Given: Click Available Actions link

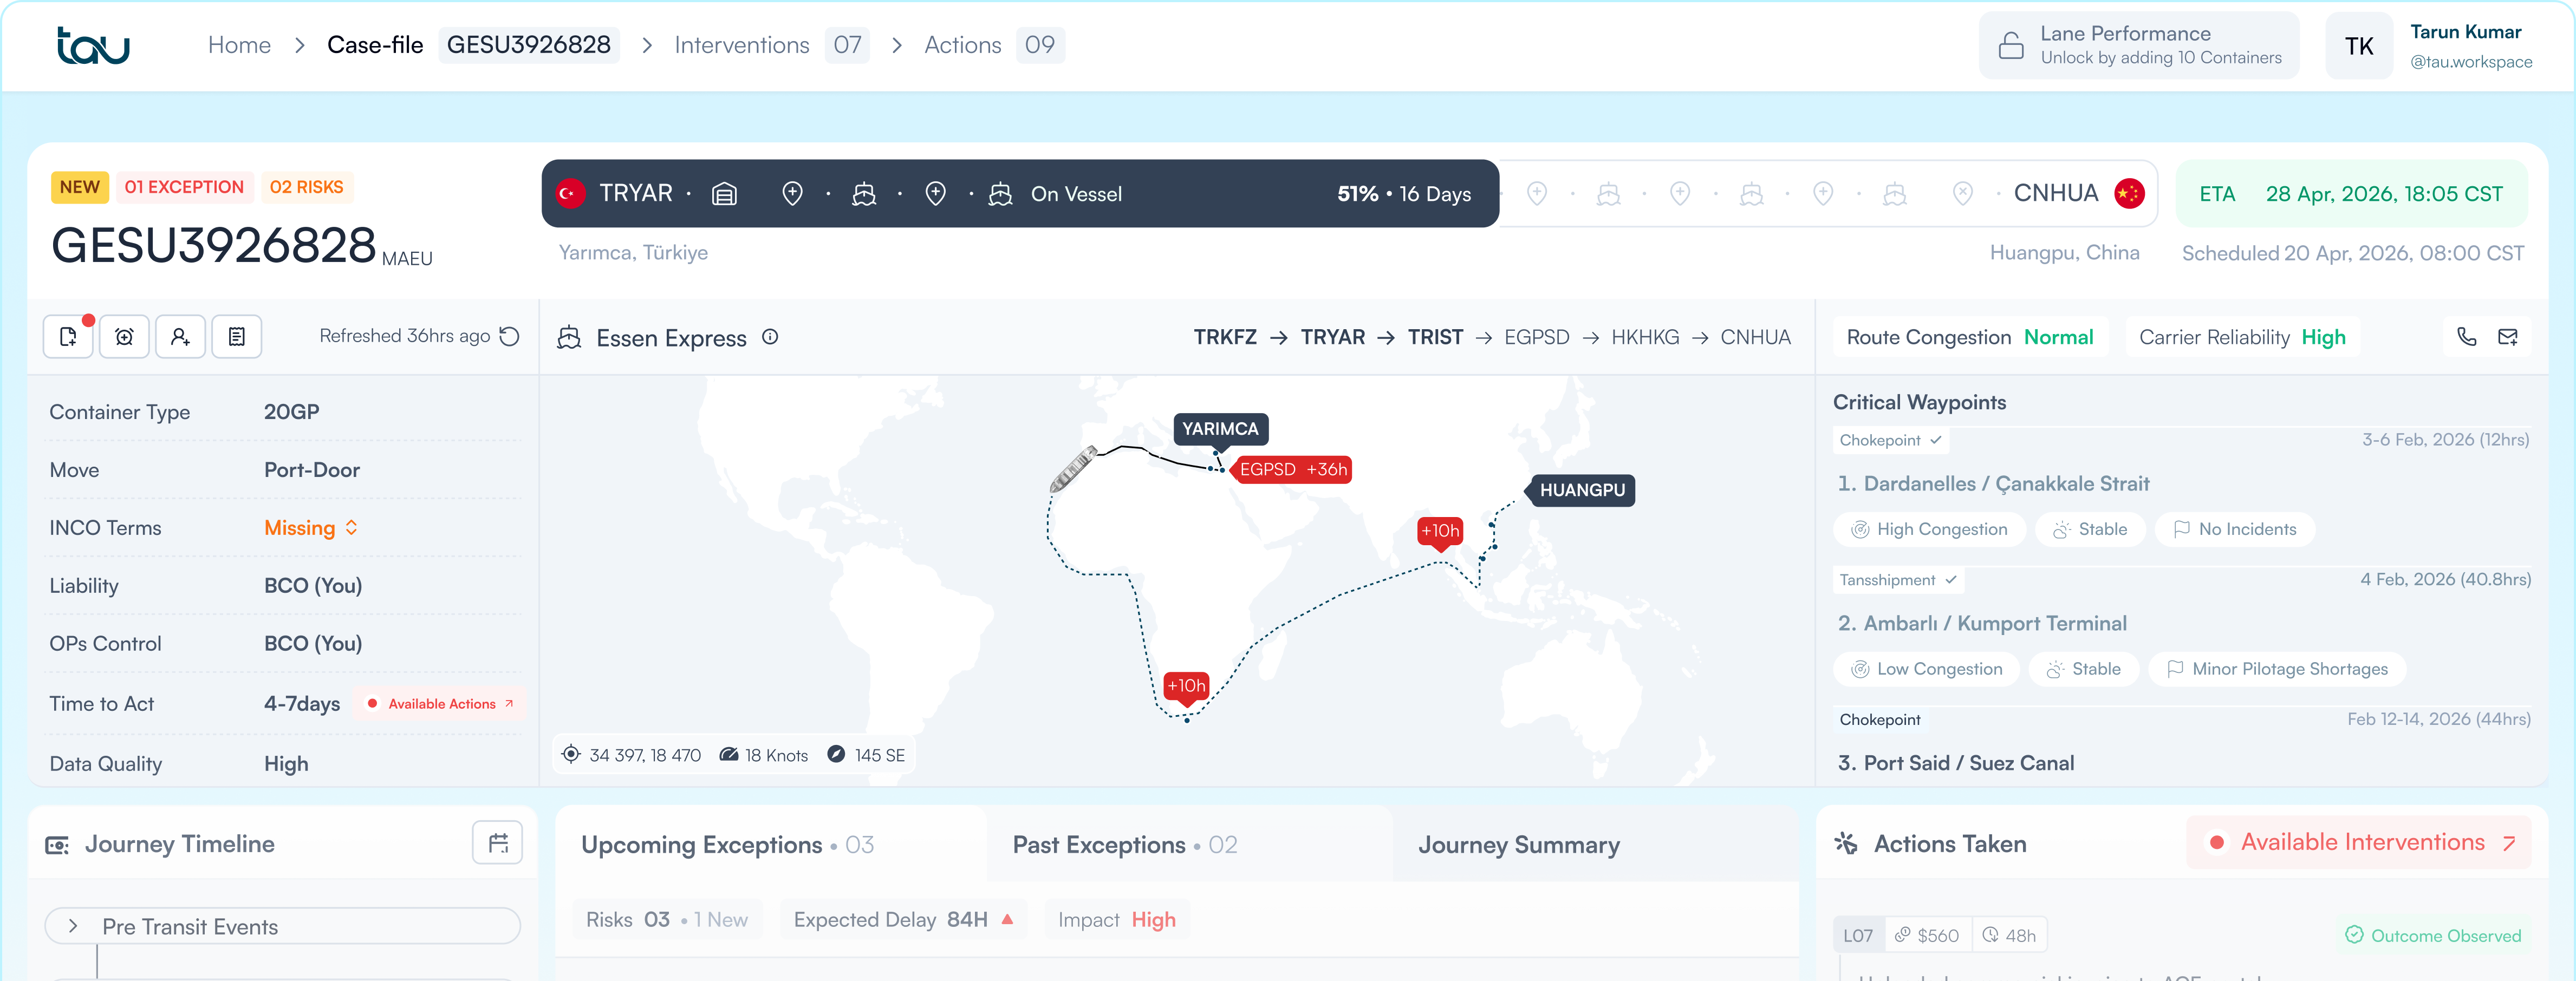Looking at the screenshot, I should tap(441, 704).
